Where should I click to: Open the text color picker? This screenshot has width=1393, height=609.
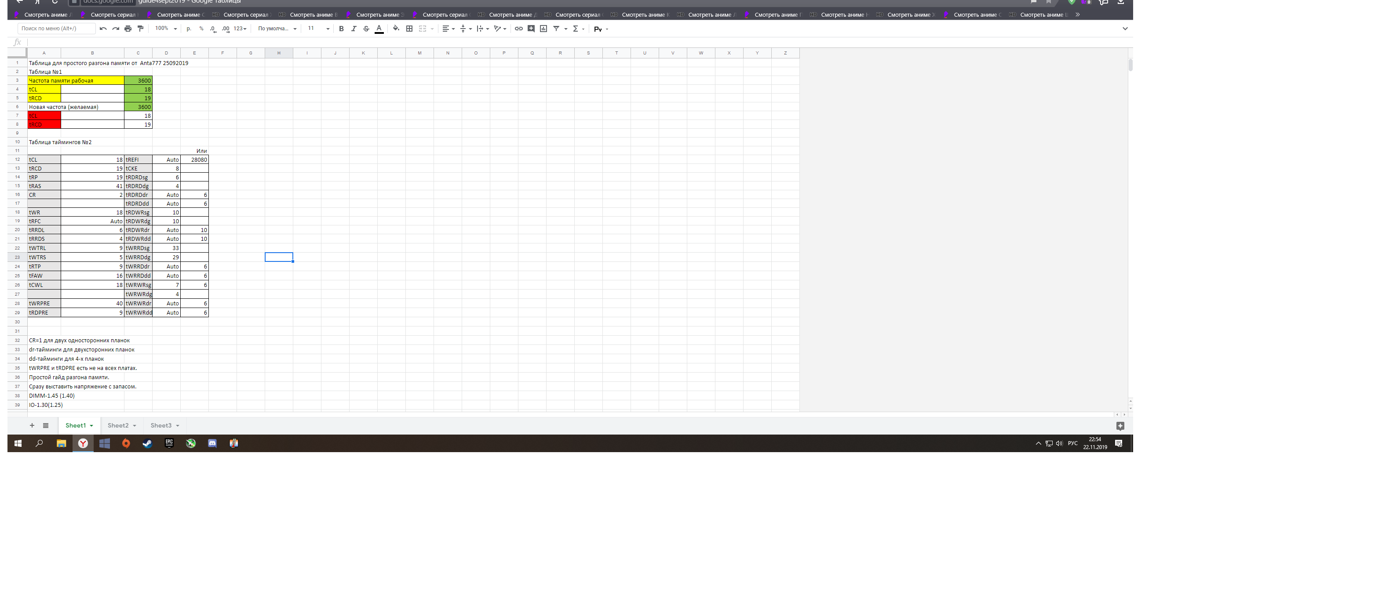(x=379, y=29)
